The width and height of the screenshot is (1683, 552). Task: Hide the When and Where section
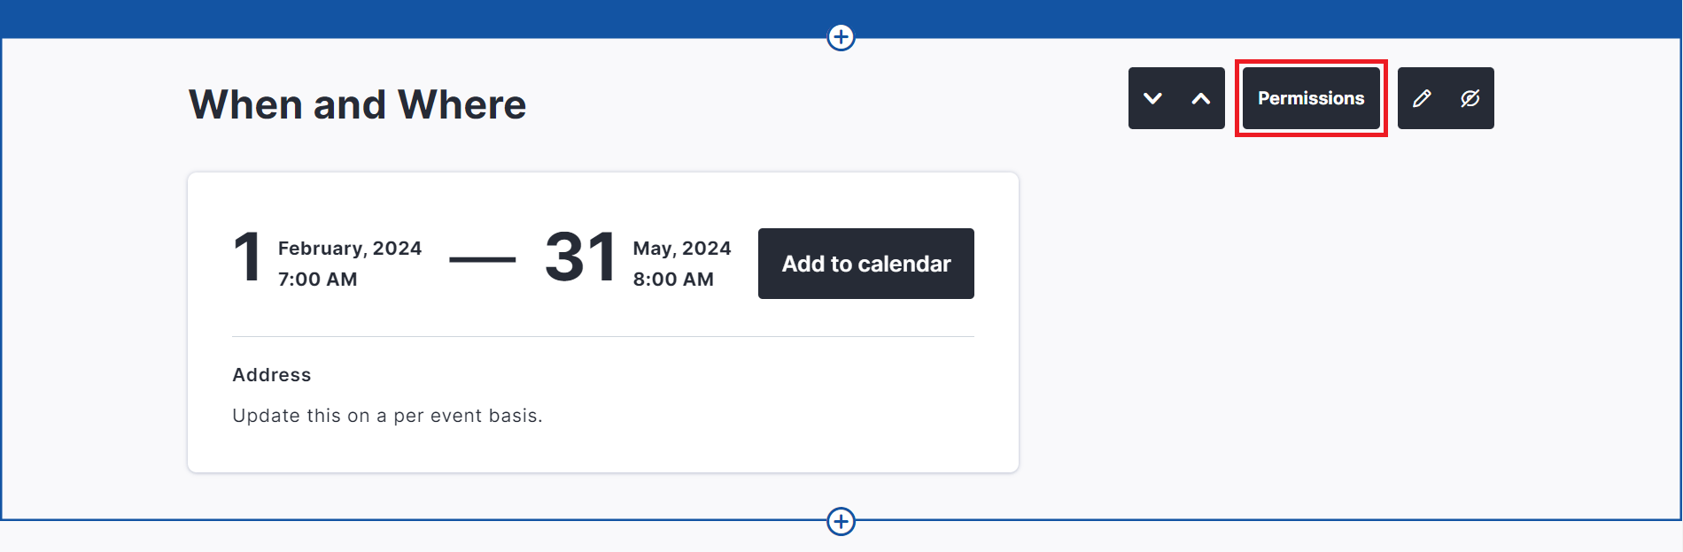pos(1470,98)
